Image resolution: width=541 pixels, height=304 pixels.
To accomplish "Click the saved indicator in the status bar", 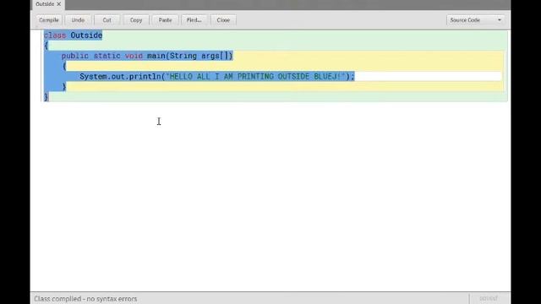I will [489, 298].
